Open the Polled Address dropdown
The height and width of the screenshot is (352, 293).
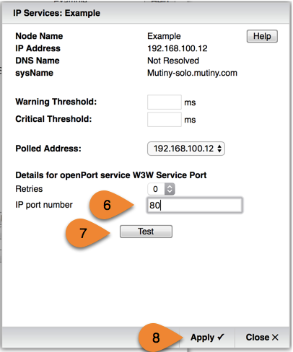186,149
